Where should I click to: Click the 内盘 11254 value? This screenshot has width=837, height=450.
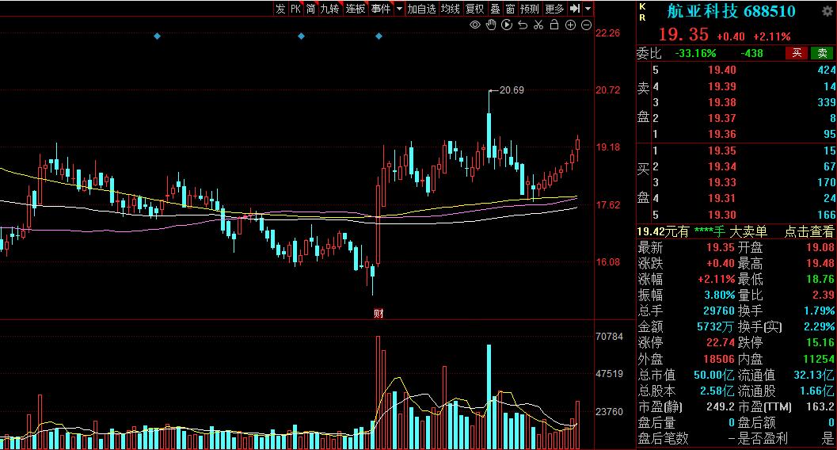point(819,359)
